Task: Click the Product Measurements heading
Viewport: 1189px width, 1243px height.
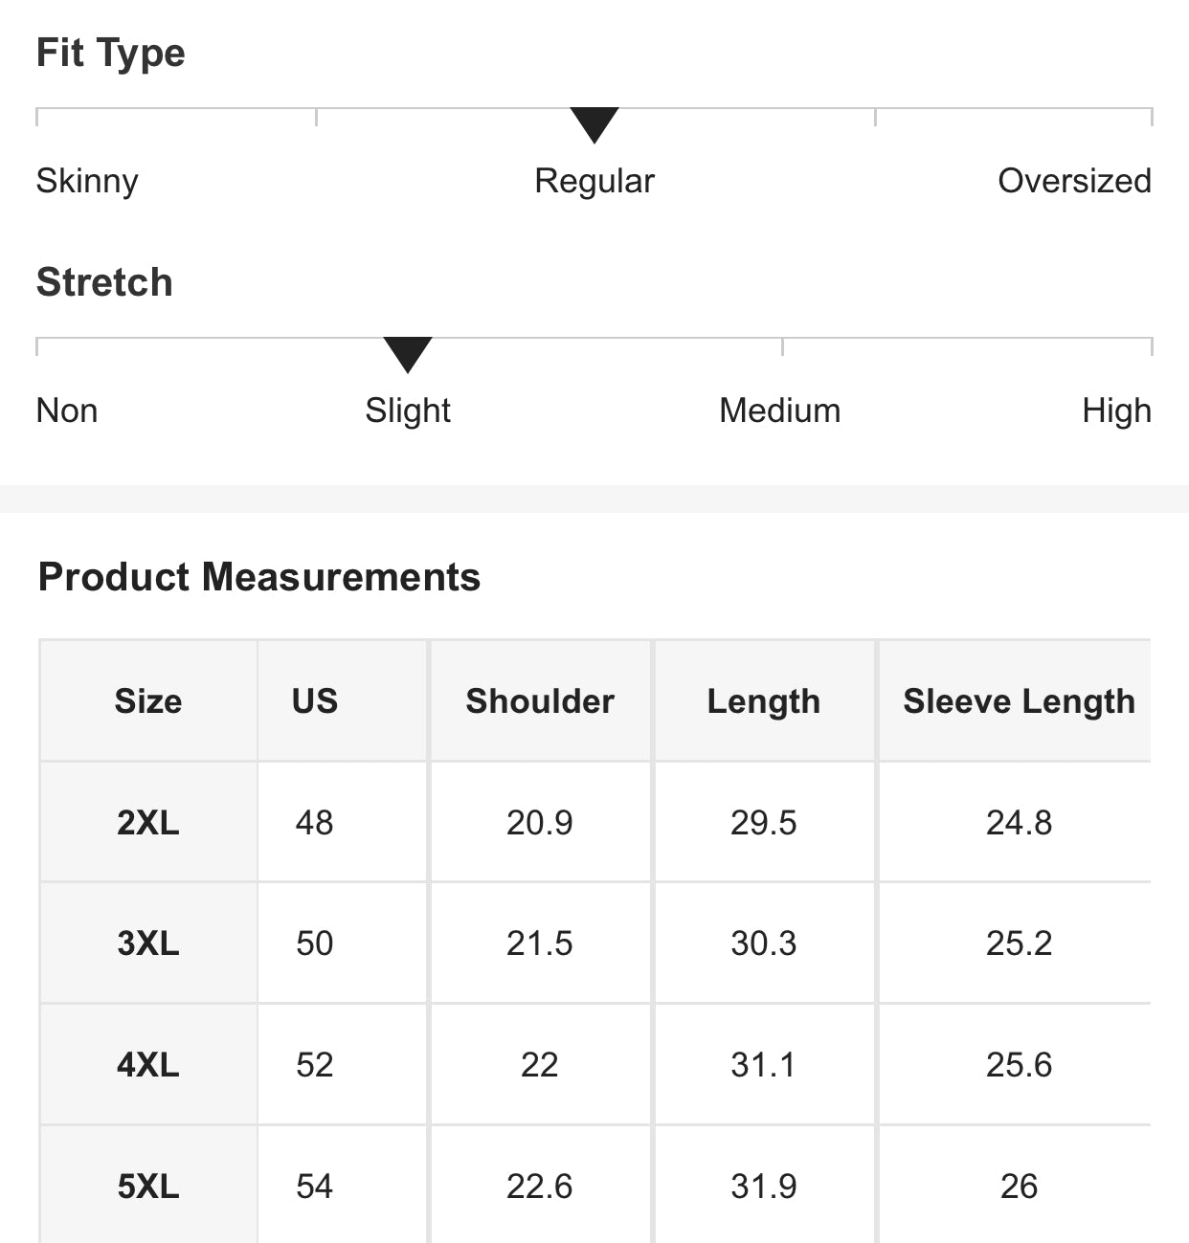Action: 259,577
